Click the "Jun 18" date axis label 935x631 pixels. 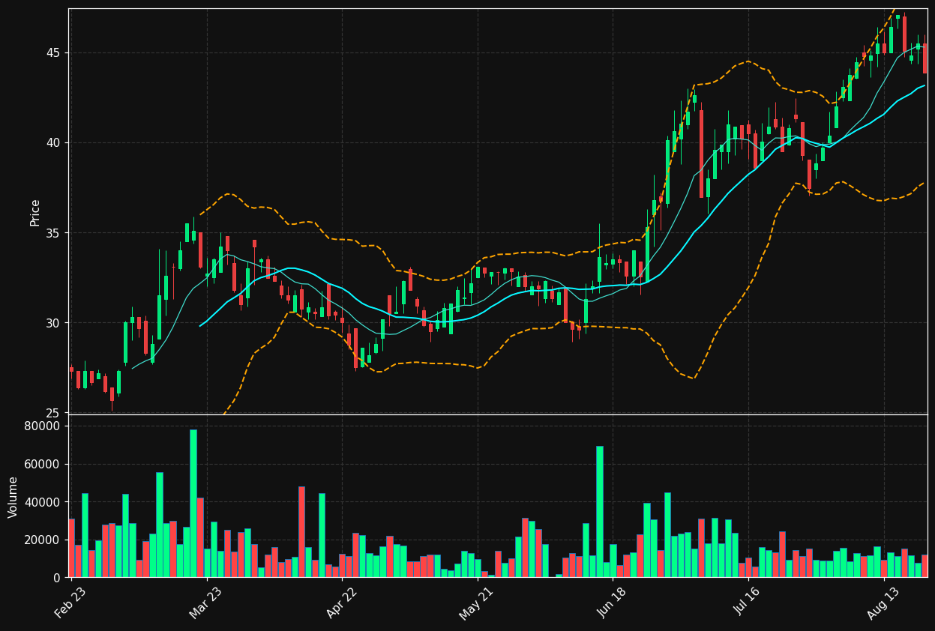612,603
